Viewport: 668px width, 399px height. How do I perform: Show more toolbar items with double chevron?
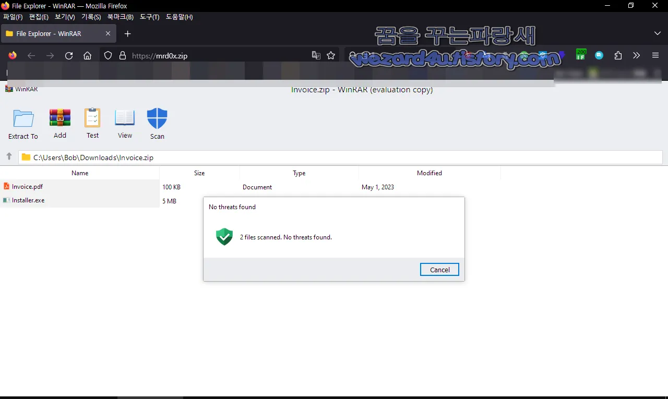click(x=636, y=55)
